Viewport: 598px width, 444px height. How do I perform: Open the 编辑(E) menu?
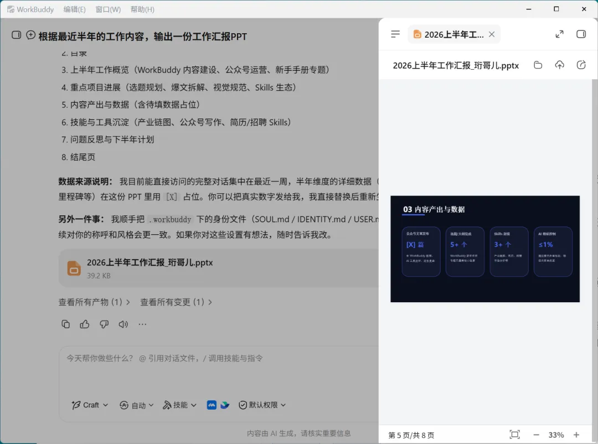click(x=74, y=9)
